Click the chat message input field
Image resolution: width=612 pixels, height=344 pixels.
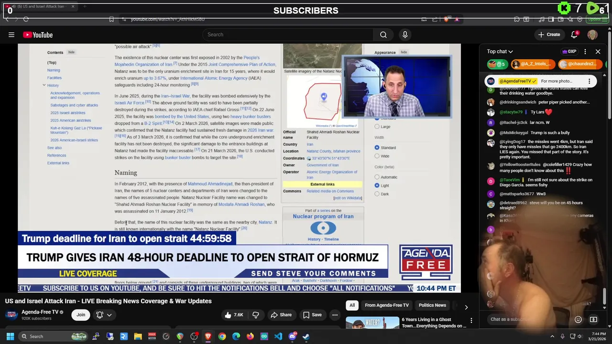[x=528, y=319]
